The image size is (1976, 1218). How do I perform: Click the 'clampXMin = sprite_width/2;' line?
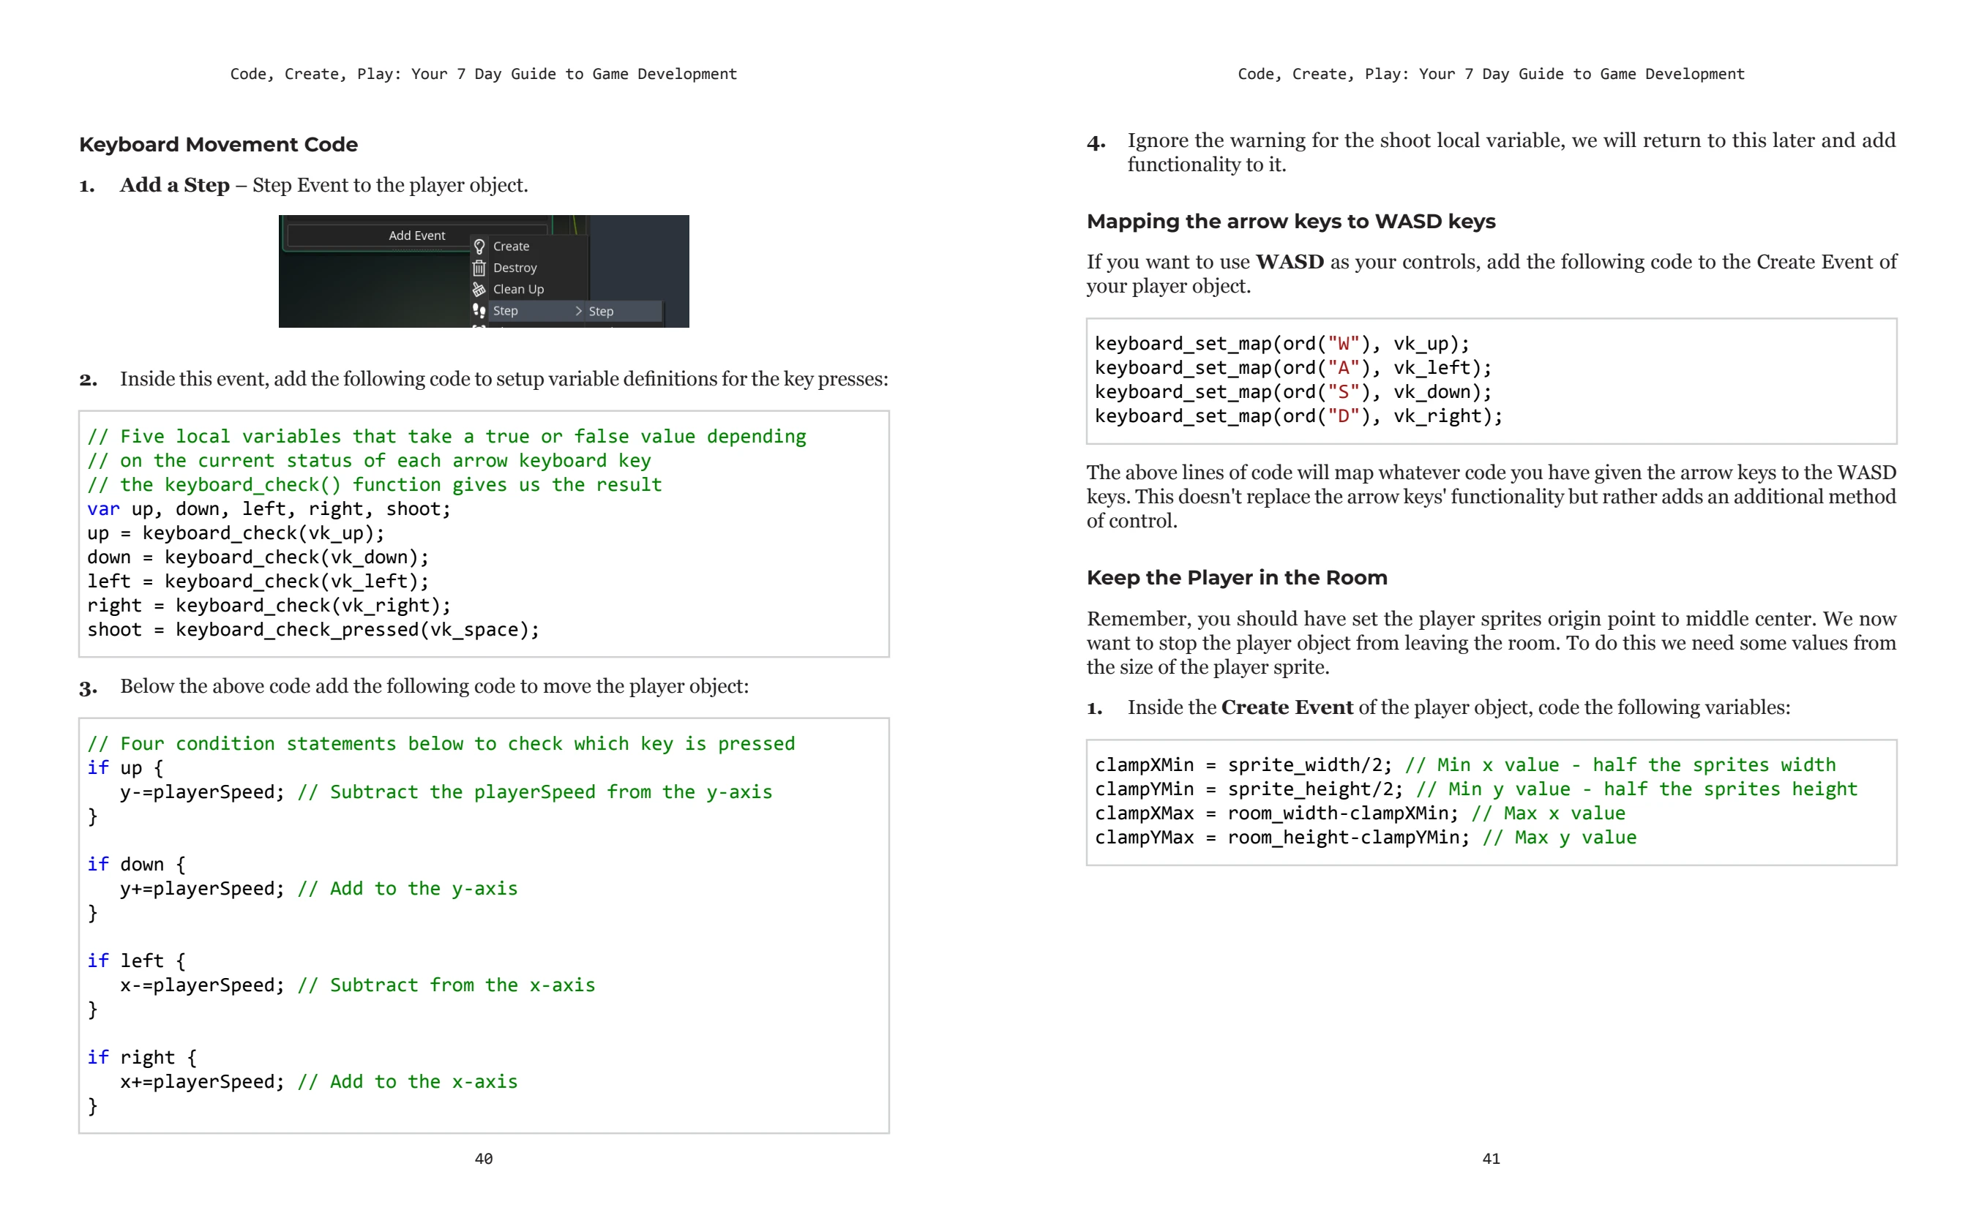point(1243,765)
